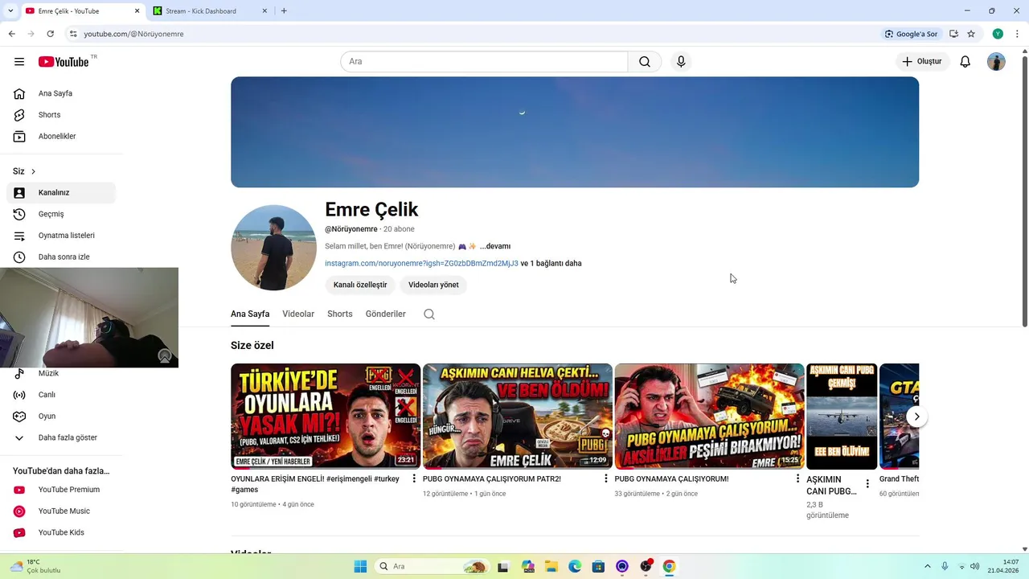Open Microsoft Edge from the taskbar
Screen dimensions: 1029x579
coord(575,566)
